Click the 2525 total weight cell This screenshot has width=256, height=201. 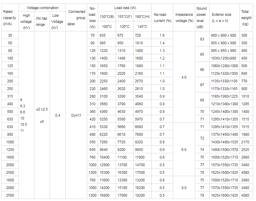[x=245, y=150]
